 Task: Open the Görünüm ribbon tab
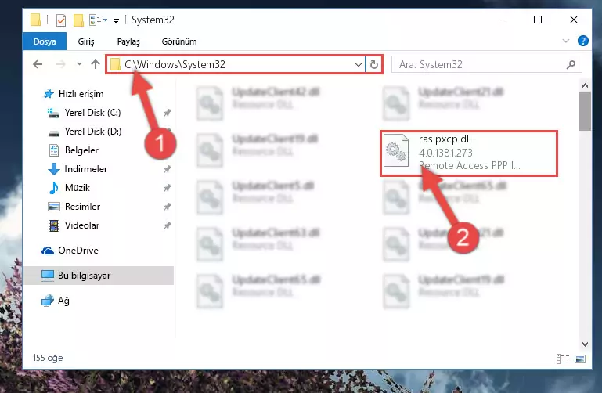[x=179, y=41]
